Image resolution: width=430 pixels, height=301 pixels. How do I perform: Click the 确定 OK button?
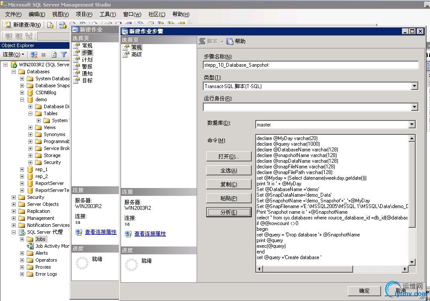[364, 291]
